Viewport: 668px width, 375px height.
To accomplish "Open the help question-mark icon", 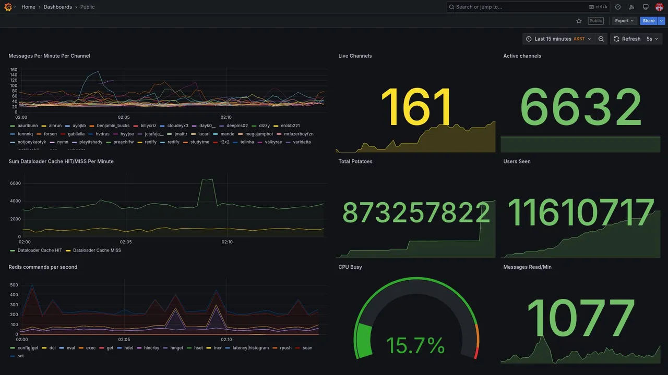I will click(618, 7).
